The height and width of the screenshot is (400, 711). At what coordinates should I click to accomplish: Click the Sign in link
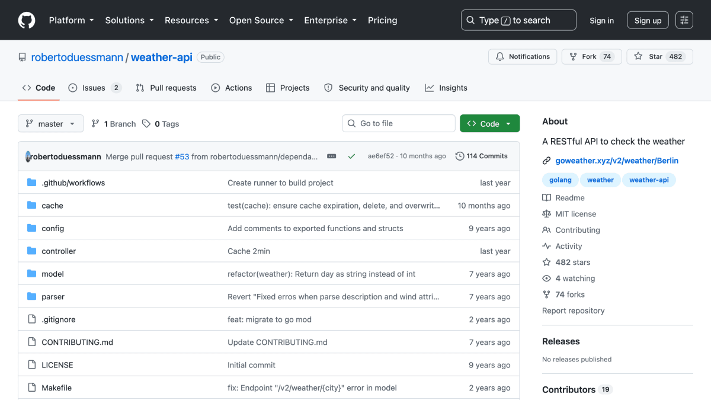(601, 21)
